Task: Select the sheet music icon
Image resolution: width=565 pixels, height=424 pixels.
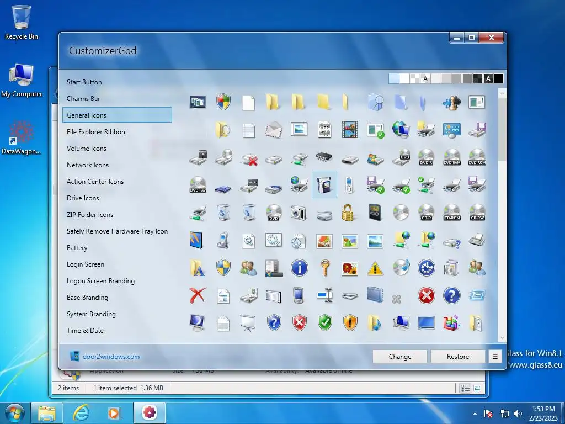Action: coord(324,130)
